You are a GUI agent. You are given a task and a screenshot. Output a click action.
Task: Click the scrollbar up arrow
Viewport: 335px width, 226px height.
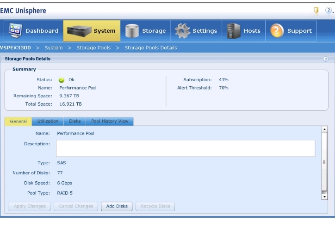324,129
